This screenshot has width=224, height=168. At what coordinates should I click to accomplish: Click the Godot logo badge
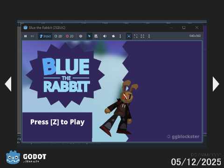(26, 157)
